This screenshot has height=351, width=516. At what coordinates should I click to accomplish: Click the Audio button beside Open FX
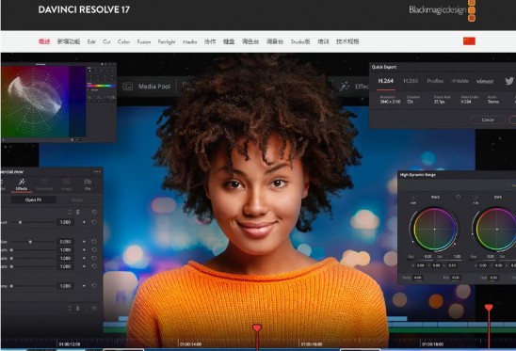coord(77,199)
